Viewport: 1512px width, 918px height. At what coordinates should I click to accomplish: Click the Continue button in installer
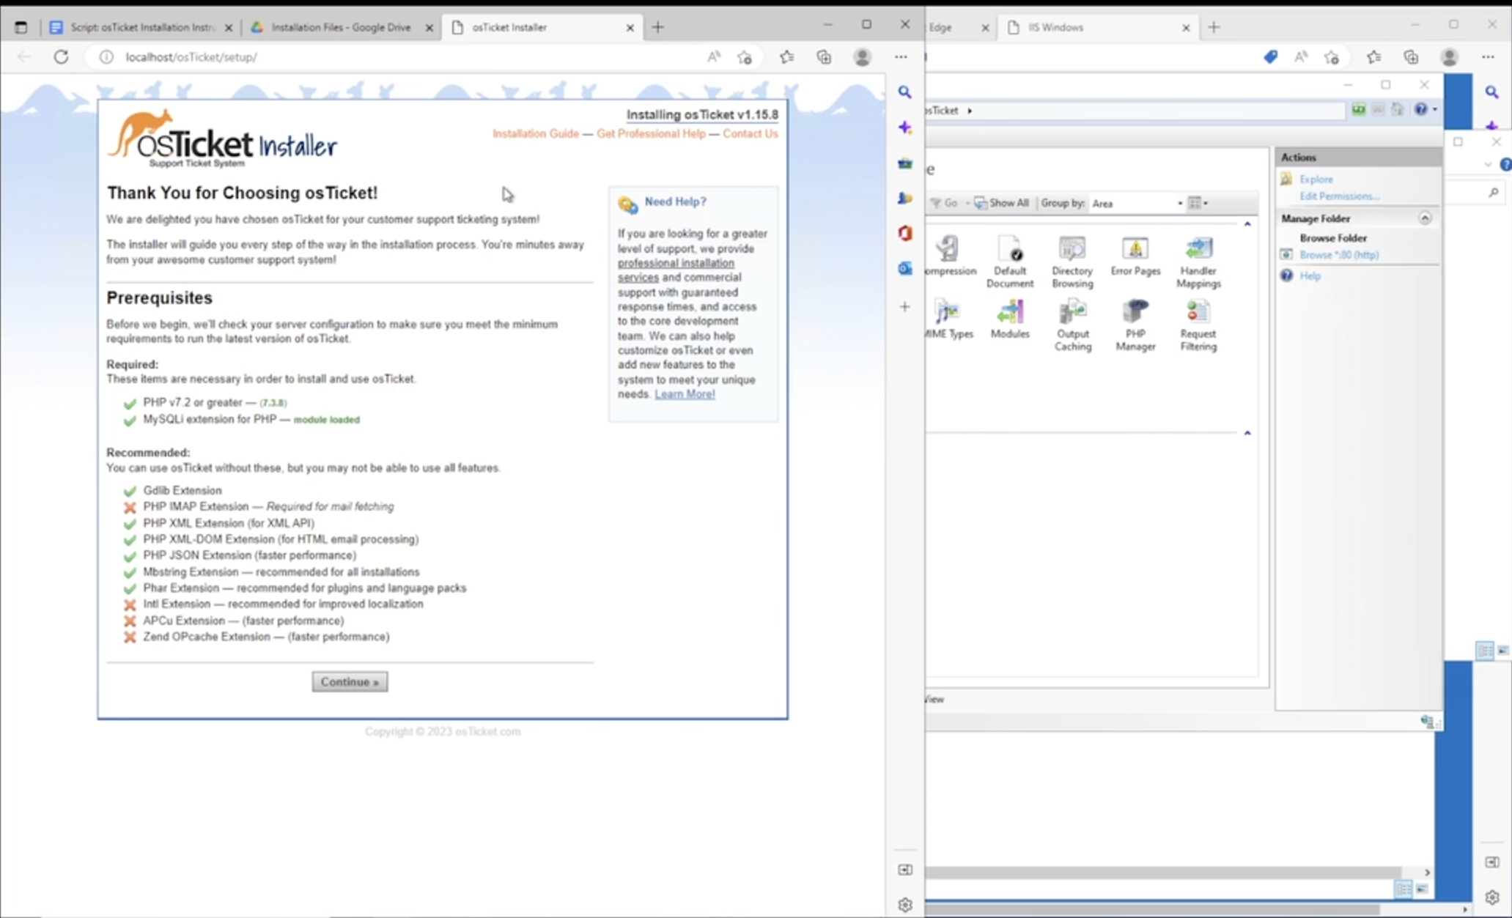350,681
